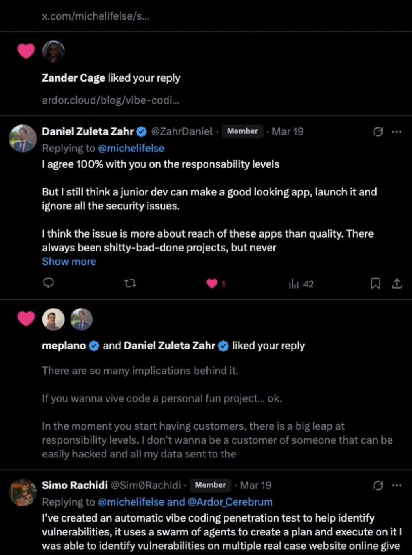The height and width of the screenshot is (555, 412).
Task: Expand Daniel's reply with Show more
Action: pos(69,262)
